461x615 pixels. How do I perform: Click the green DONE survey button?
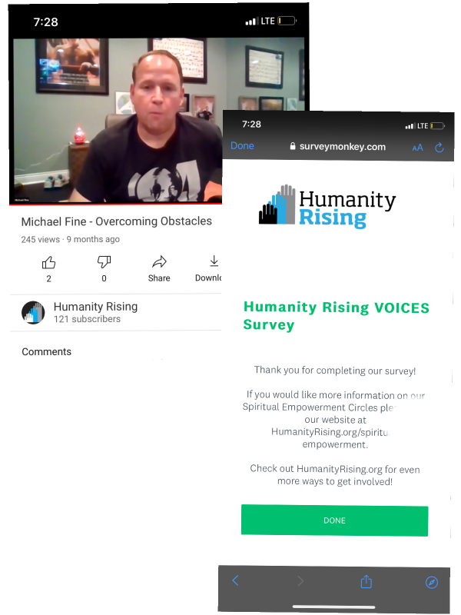pyautogui.click(x=334, y=520)
